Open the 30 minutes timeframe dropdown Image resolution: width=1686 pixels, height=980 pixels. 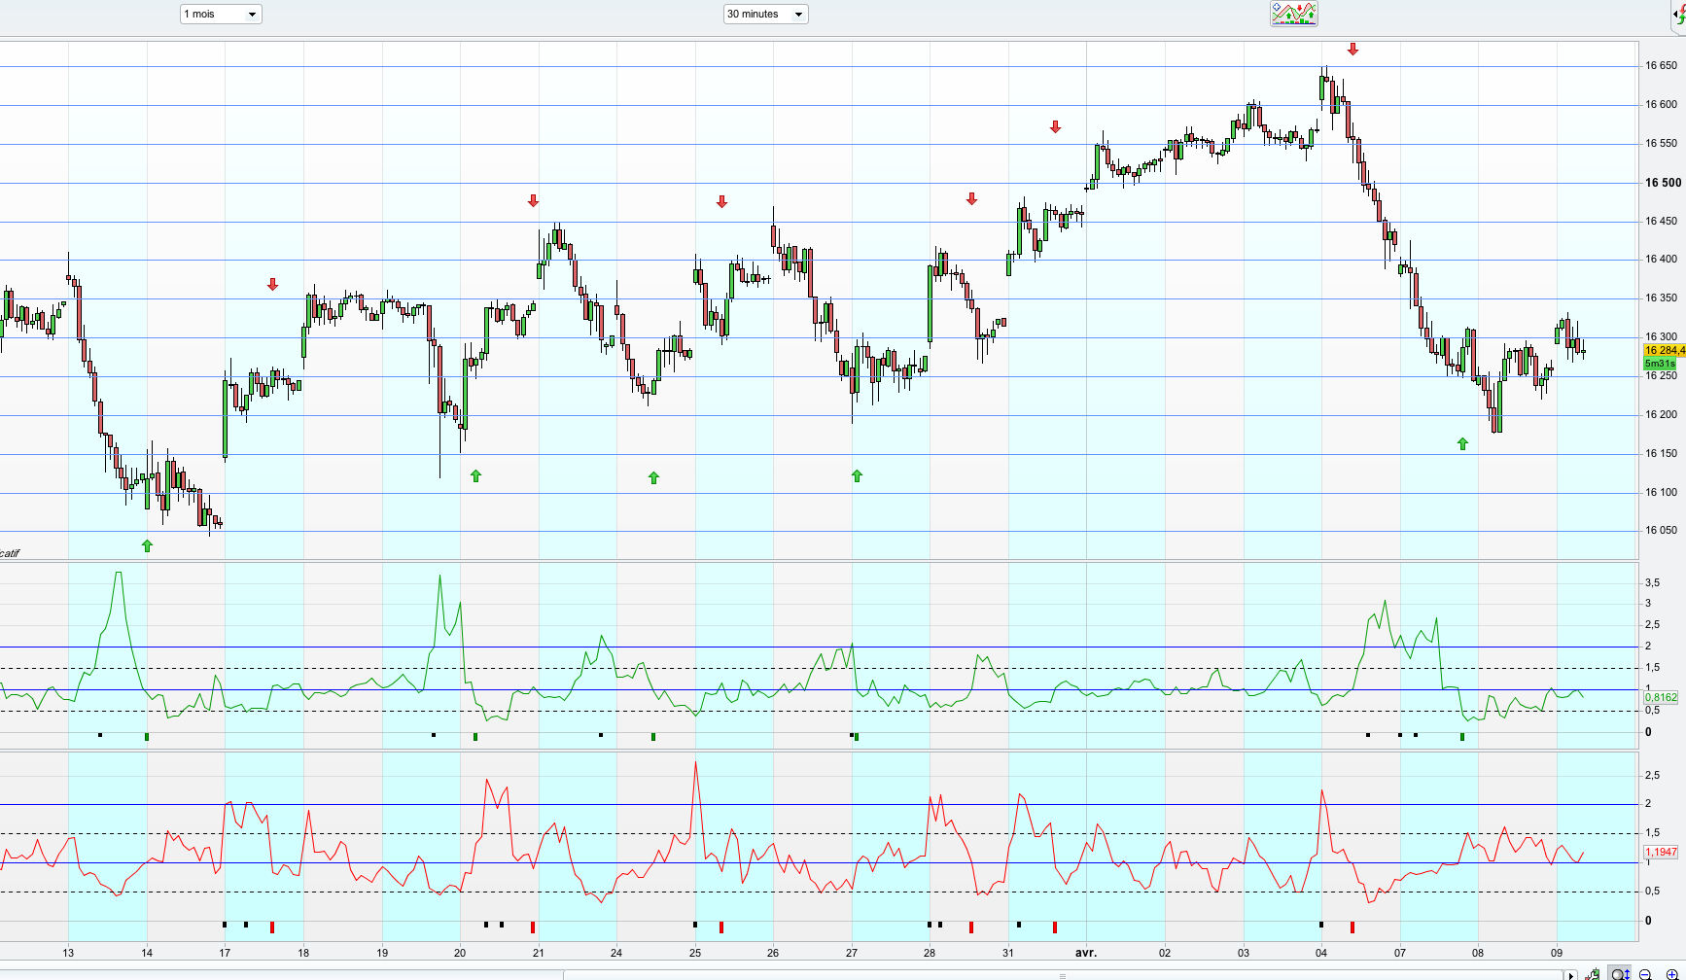766,14
